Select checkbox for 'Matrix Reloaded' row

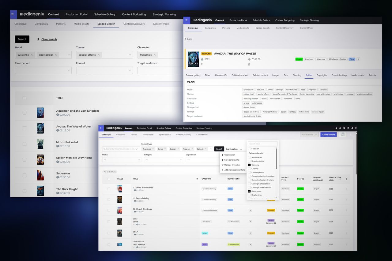tap(24, 144)
